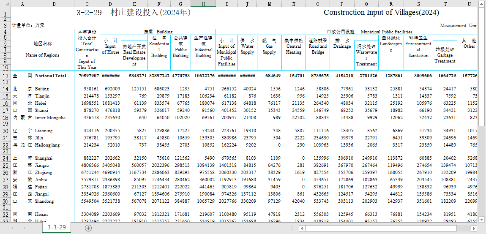The width and height of the screenshot is (486, 234).
Task: Click the vertical scrollbar up arrow
Action: (482, 3)
